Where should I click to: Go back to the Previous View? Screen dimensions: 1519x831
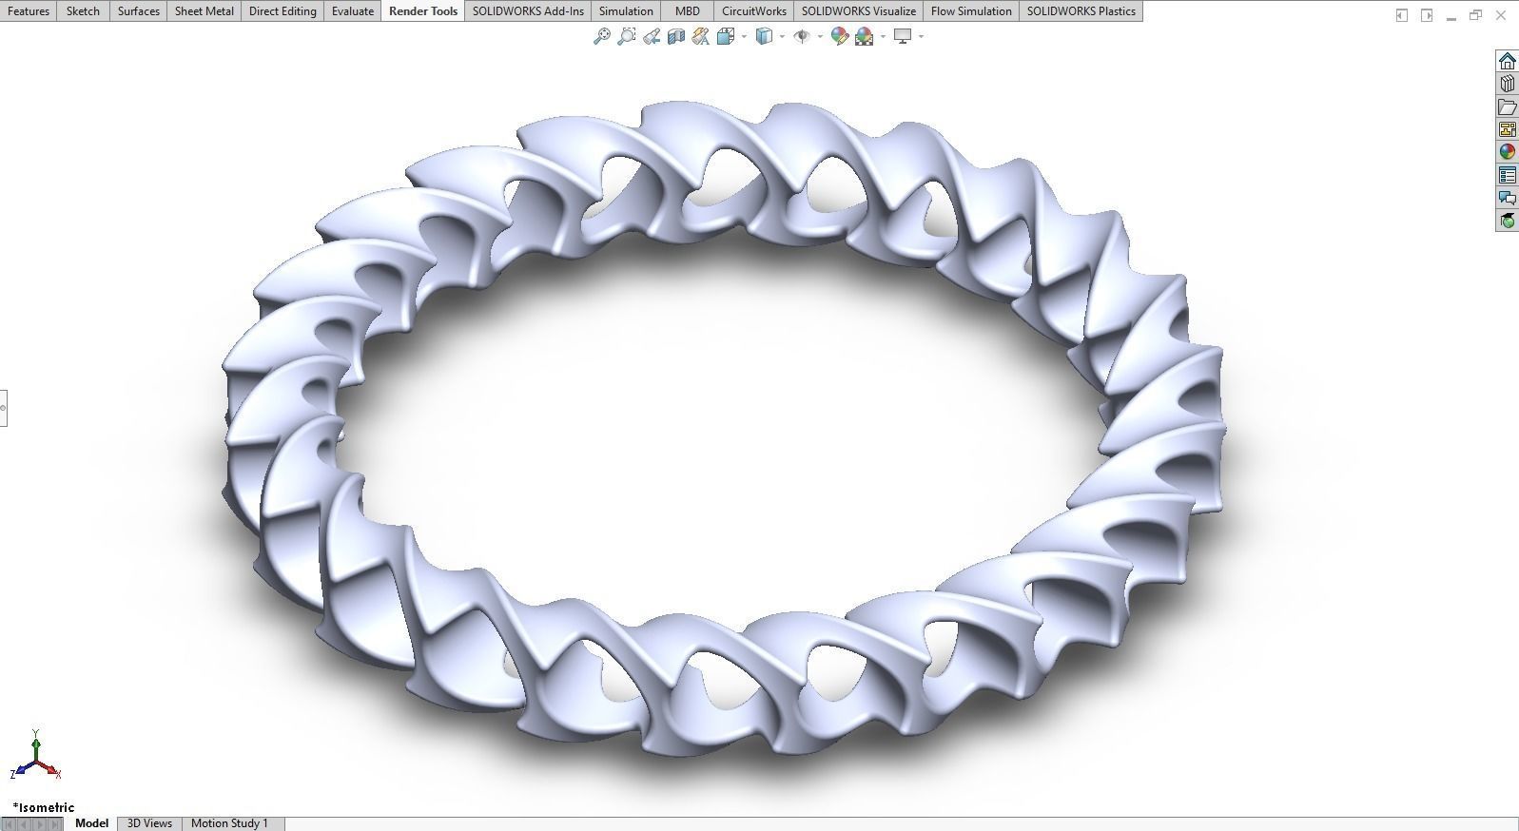tap(652, 36)
